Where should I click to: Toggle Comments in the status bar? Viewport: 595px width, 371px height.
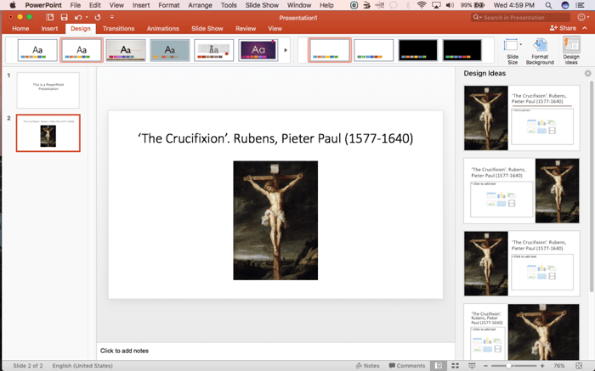click(x=407, y=366)
